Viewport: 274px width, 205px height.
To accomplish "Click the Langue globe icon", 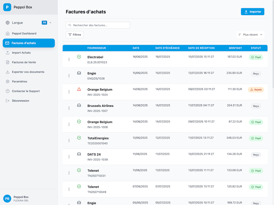I will pos(7,23).
